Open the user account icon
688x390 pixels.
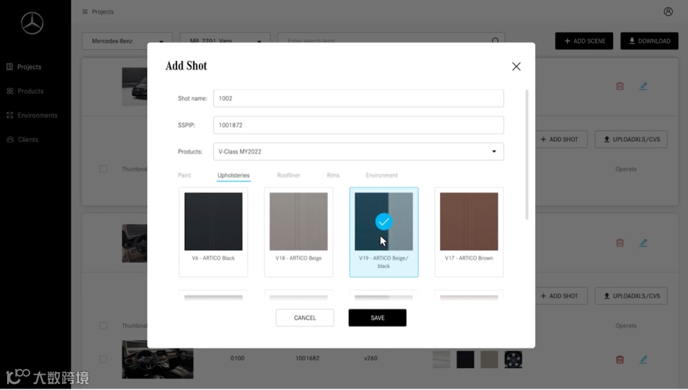pos(668,12)
